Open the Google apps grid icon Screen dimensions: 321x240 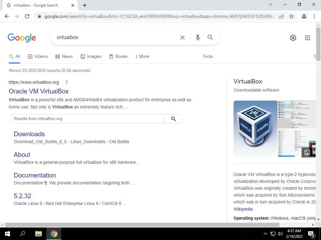point(307,38)
